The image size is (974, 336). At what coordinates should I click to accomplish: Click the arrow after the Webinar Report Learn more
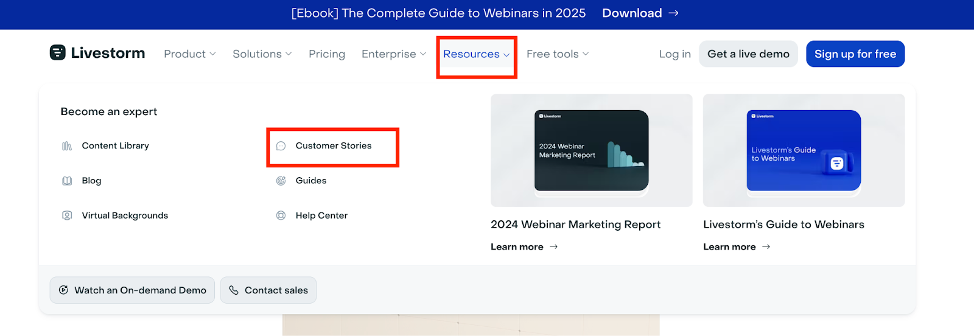coord(553,247)
